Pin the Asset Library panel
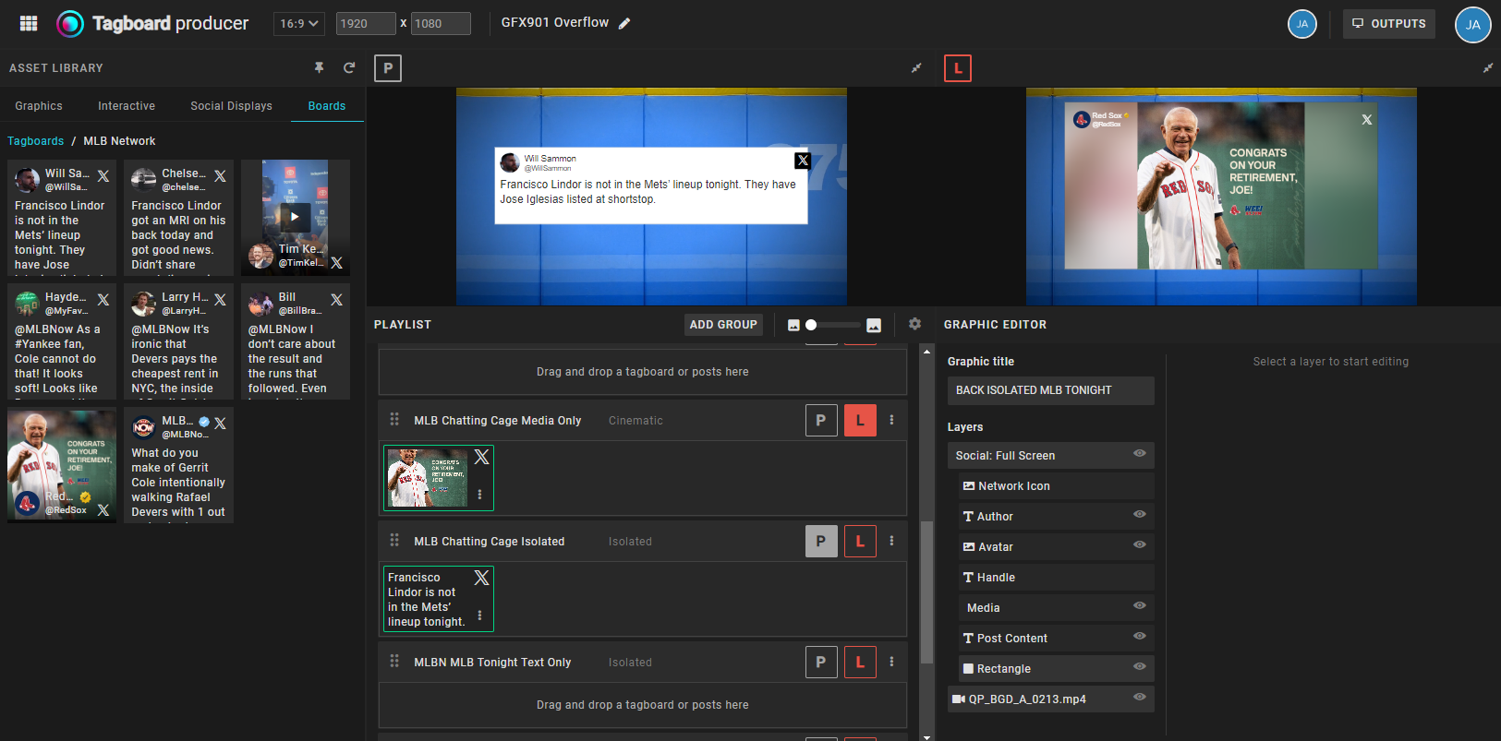Screen dimensions: 1501x741 point(319,67)
